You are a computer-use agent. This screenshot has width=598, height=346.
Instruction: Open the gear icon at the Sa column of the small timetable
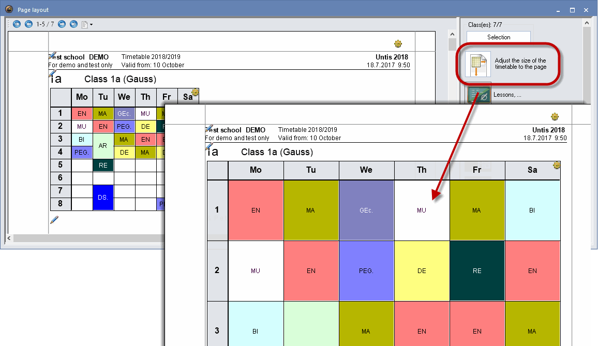(x=195, y=92)
